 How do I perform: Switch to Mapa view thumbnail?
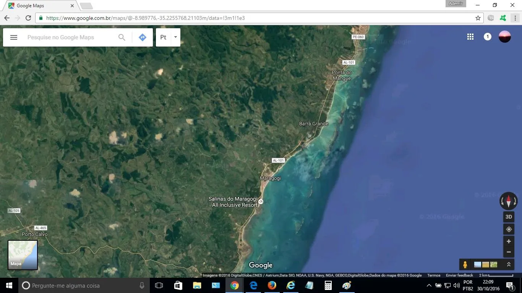(23, 255)
